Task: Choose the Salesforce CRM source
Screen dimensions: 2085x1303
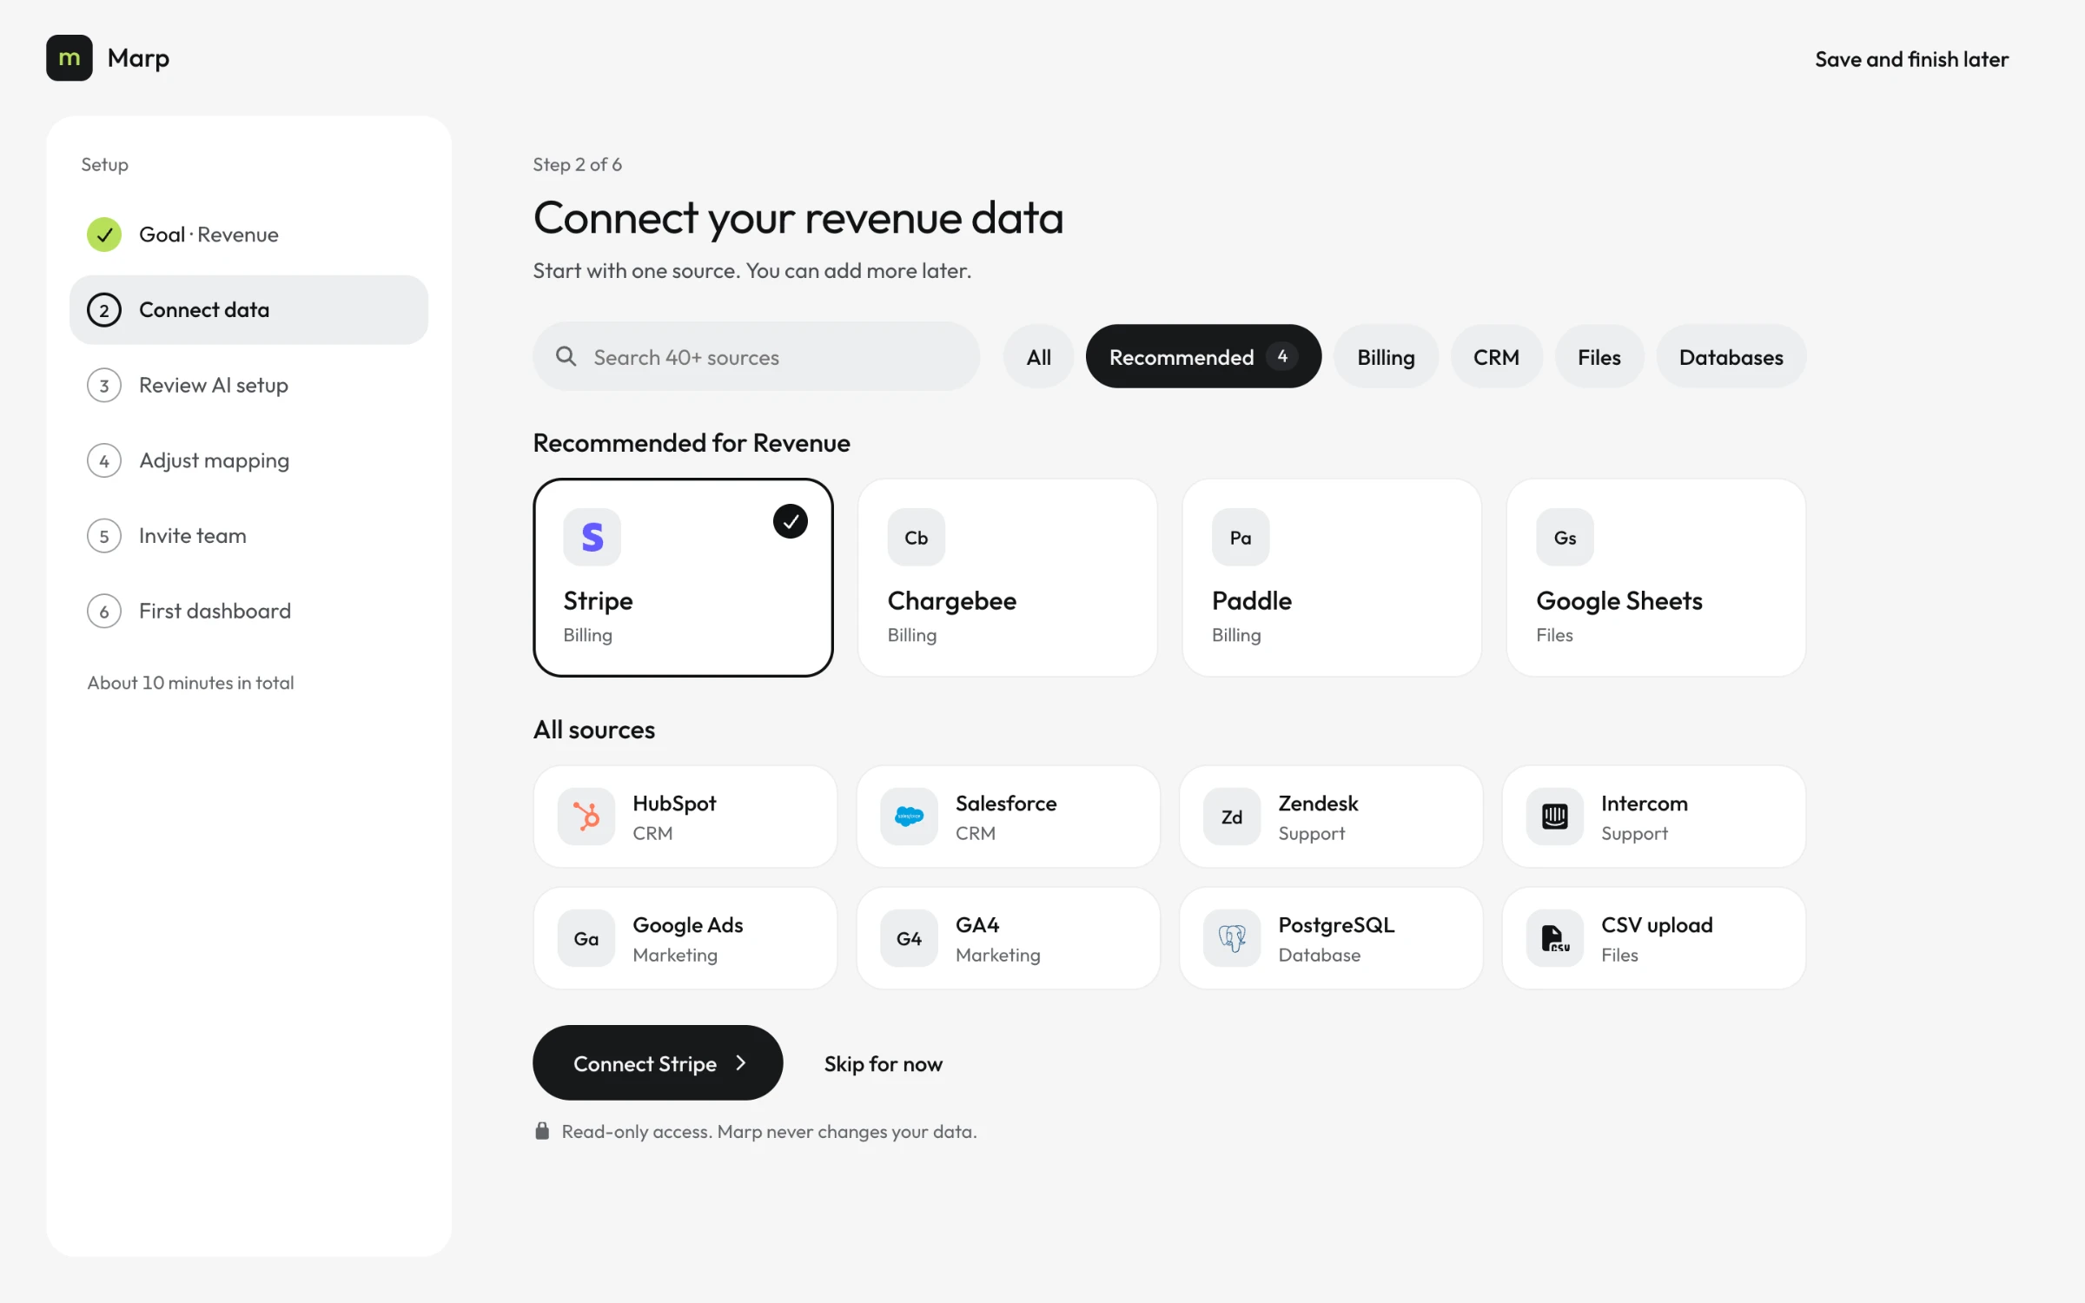Action: click(1008, 817)
